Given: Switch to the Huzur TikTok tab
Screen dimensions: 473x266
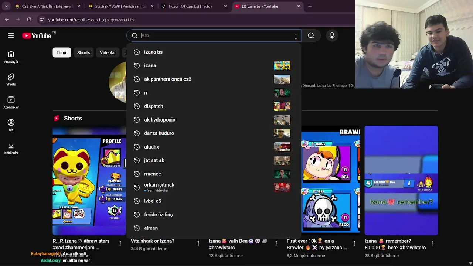Looking at the screenshot, I should point(194,6).
